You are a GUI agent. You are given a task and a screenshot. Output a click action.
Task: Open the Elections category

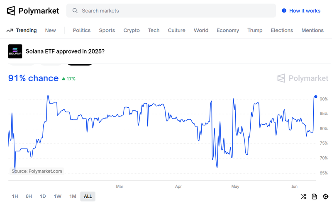pyautogui.click(x=282, y=30)
